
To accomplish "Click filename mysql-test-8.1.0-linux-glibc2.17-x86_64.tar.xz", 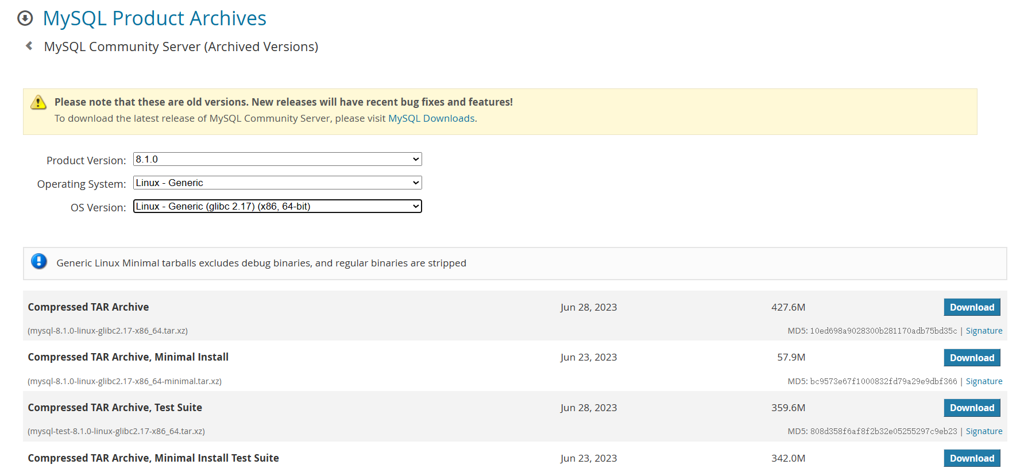I will (116, 431).
